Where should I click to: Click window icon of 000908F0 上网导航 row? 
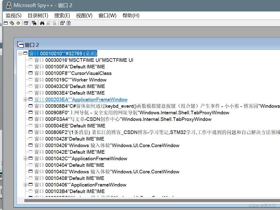31,112
